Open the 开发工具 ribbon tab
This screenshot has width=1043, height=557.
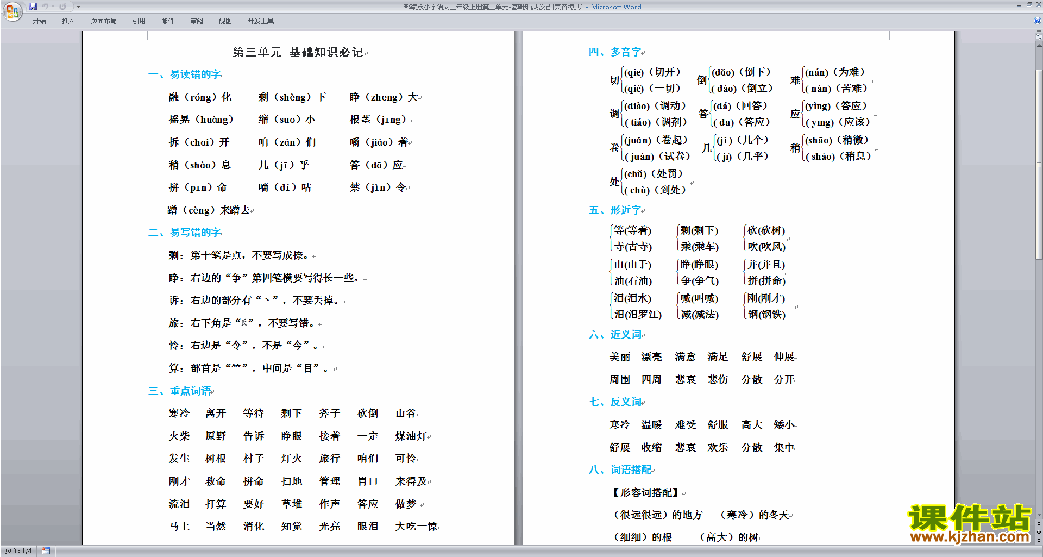[x=261, y=21]
